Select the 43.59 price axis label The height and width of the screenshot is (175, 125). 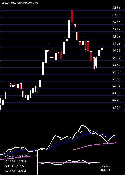pos(116,107)
